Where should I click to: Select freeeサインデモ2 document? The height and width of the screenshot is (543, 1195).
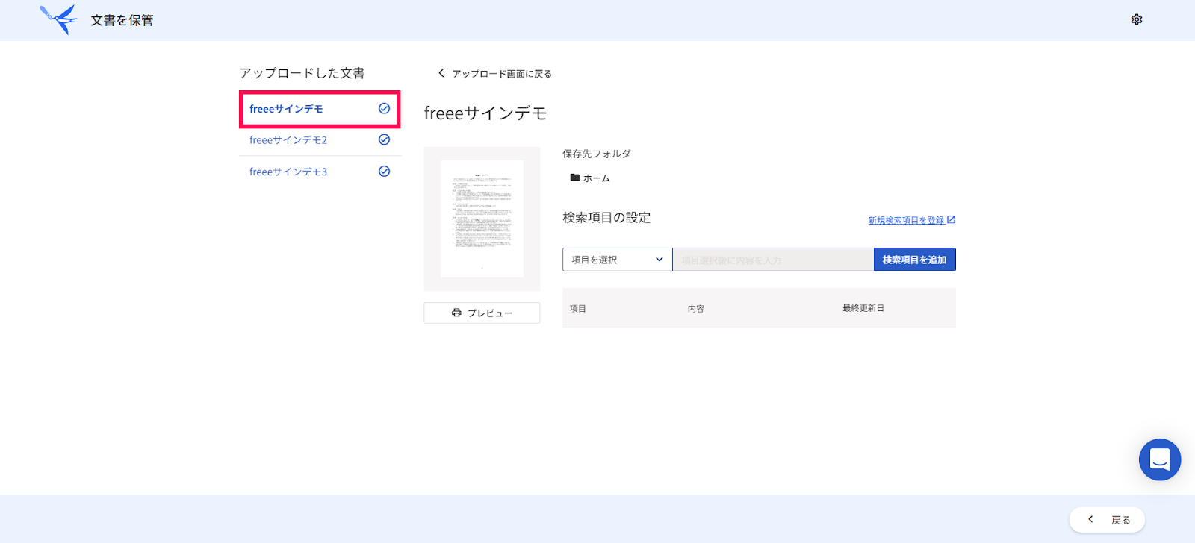(x=320, y=140)
